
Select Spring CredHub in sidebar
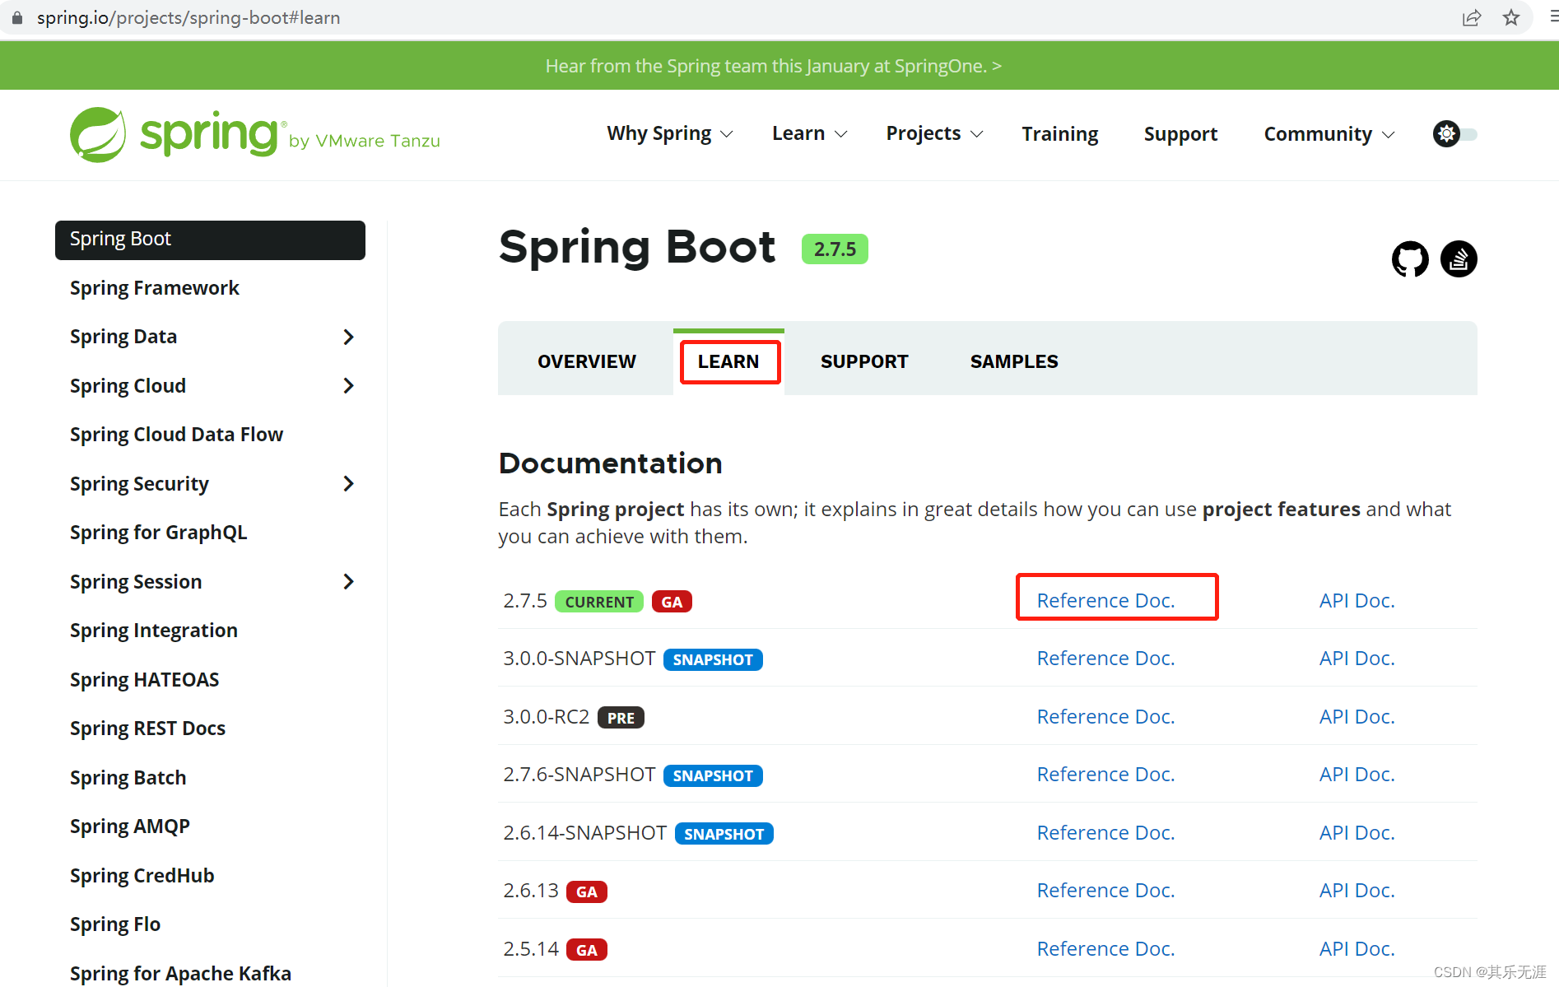click(x=142, y=876)
